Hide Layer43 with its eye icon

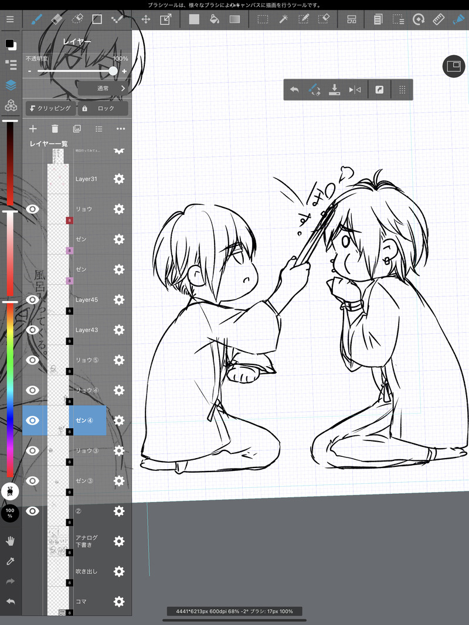point(32,330)
